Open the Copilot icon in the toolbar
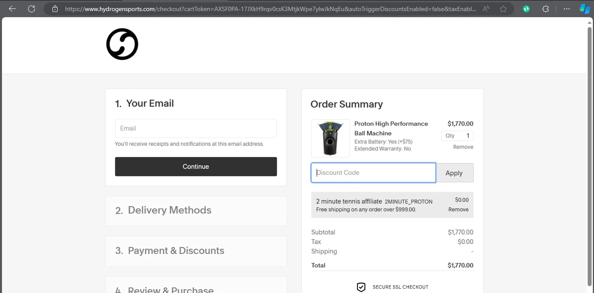 point(585,9)
